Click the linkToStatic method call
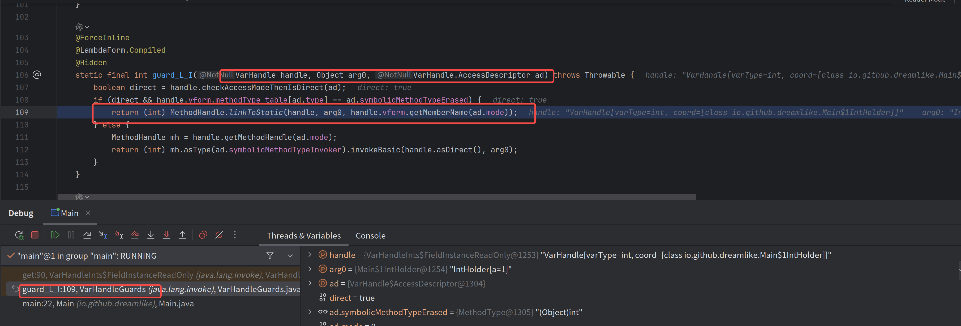The image size is (961, 326). (256, 113)
